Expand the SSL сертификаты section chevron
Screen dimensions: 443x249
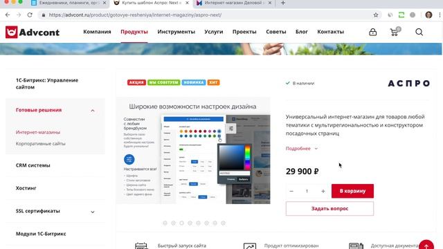coord(92,212)
